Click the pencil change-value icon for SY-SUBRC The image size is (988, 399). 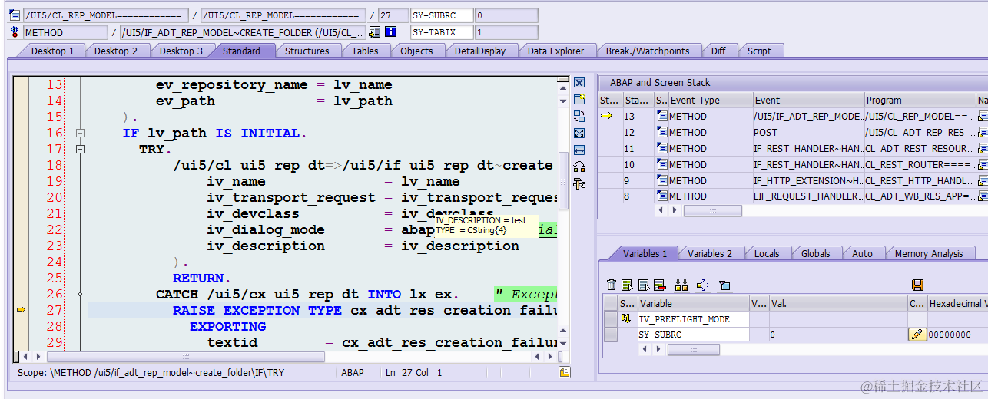917,335
